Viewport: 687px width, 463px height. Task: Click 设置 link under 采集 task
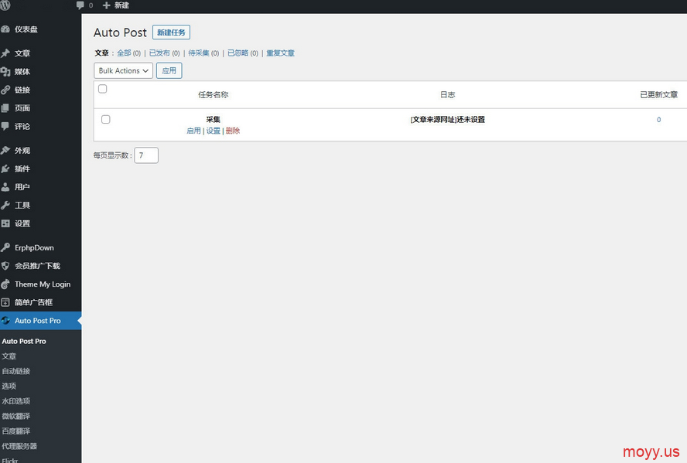(214, 131)
